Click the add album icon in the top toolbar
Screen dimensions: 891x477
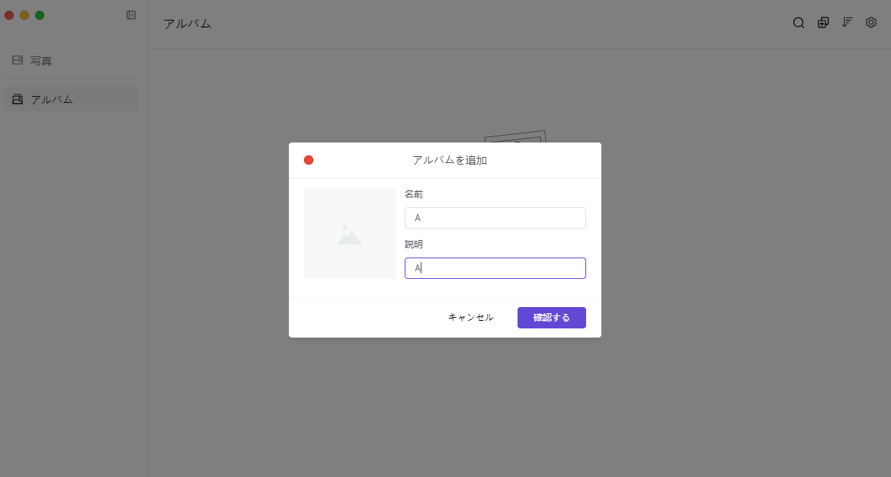[x=823, y=23]
